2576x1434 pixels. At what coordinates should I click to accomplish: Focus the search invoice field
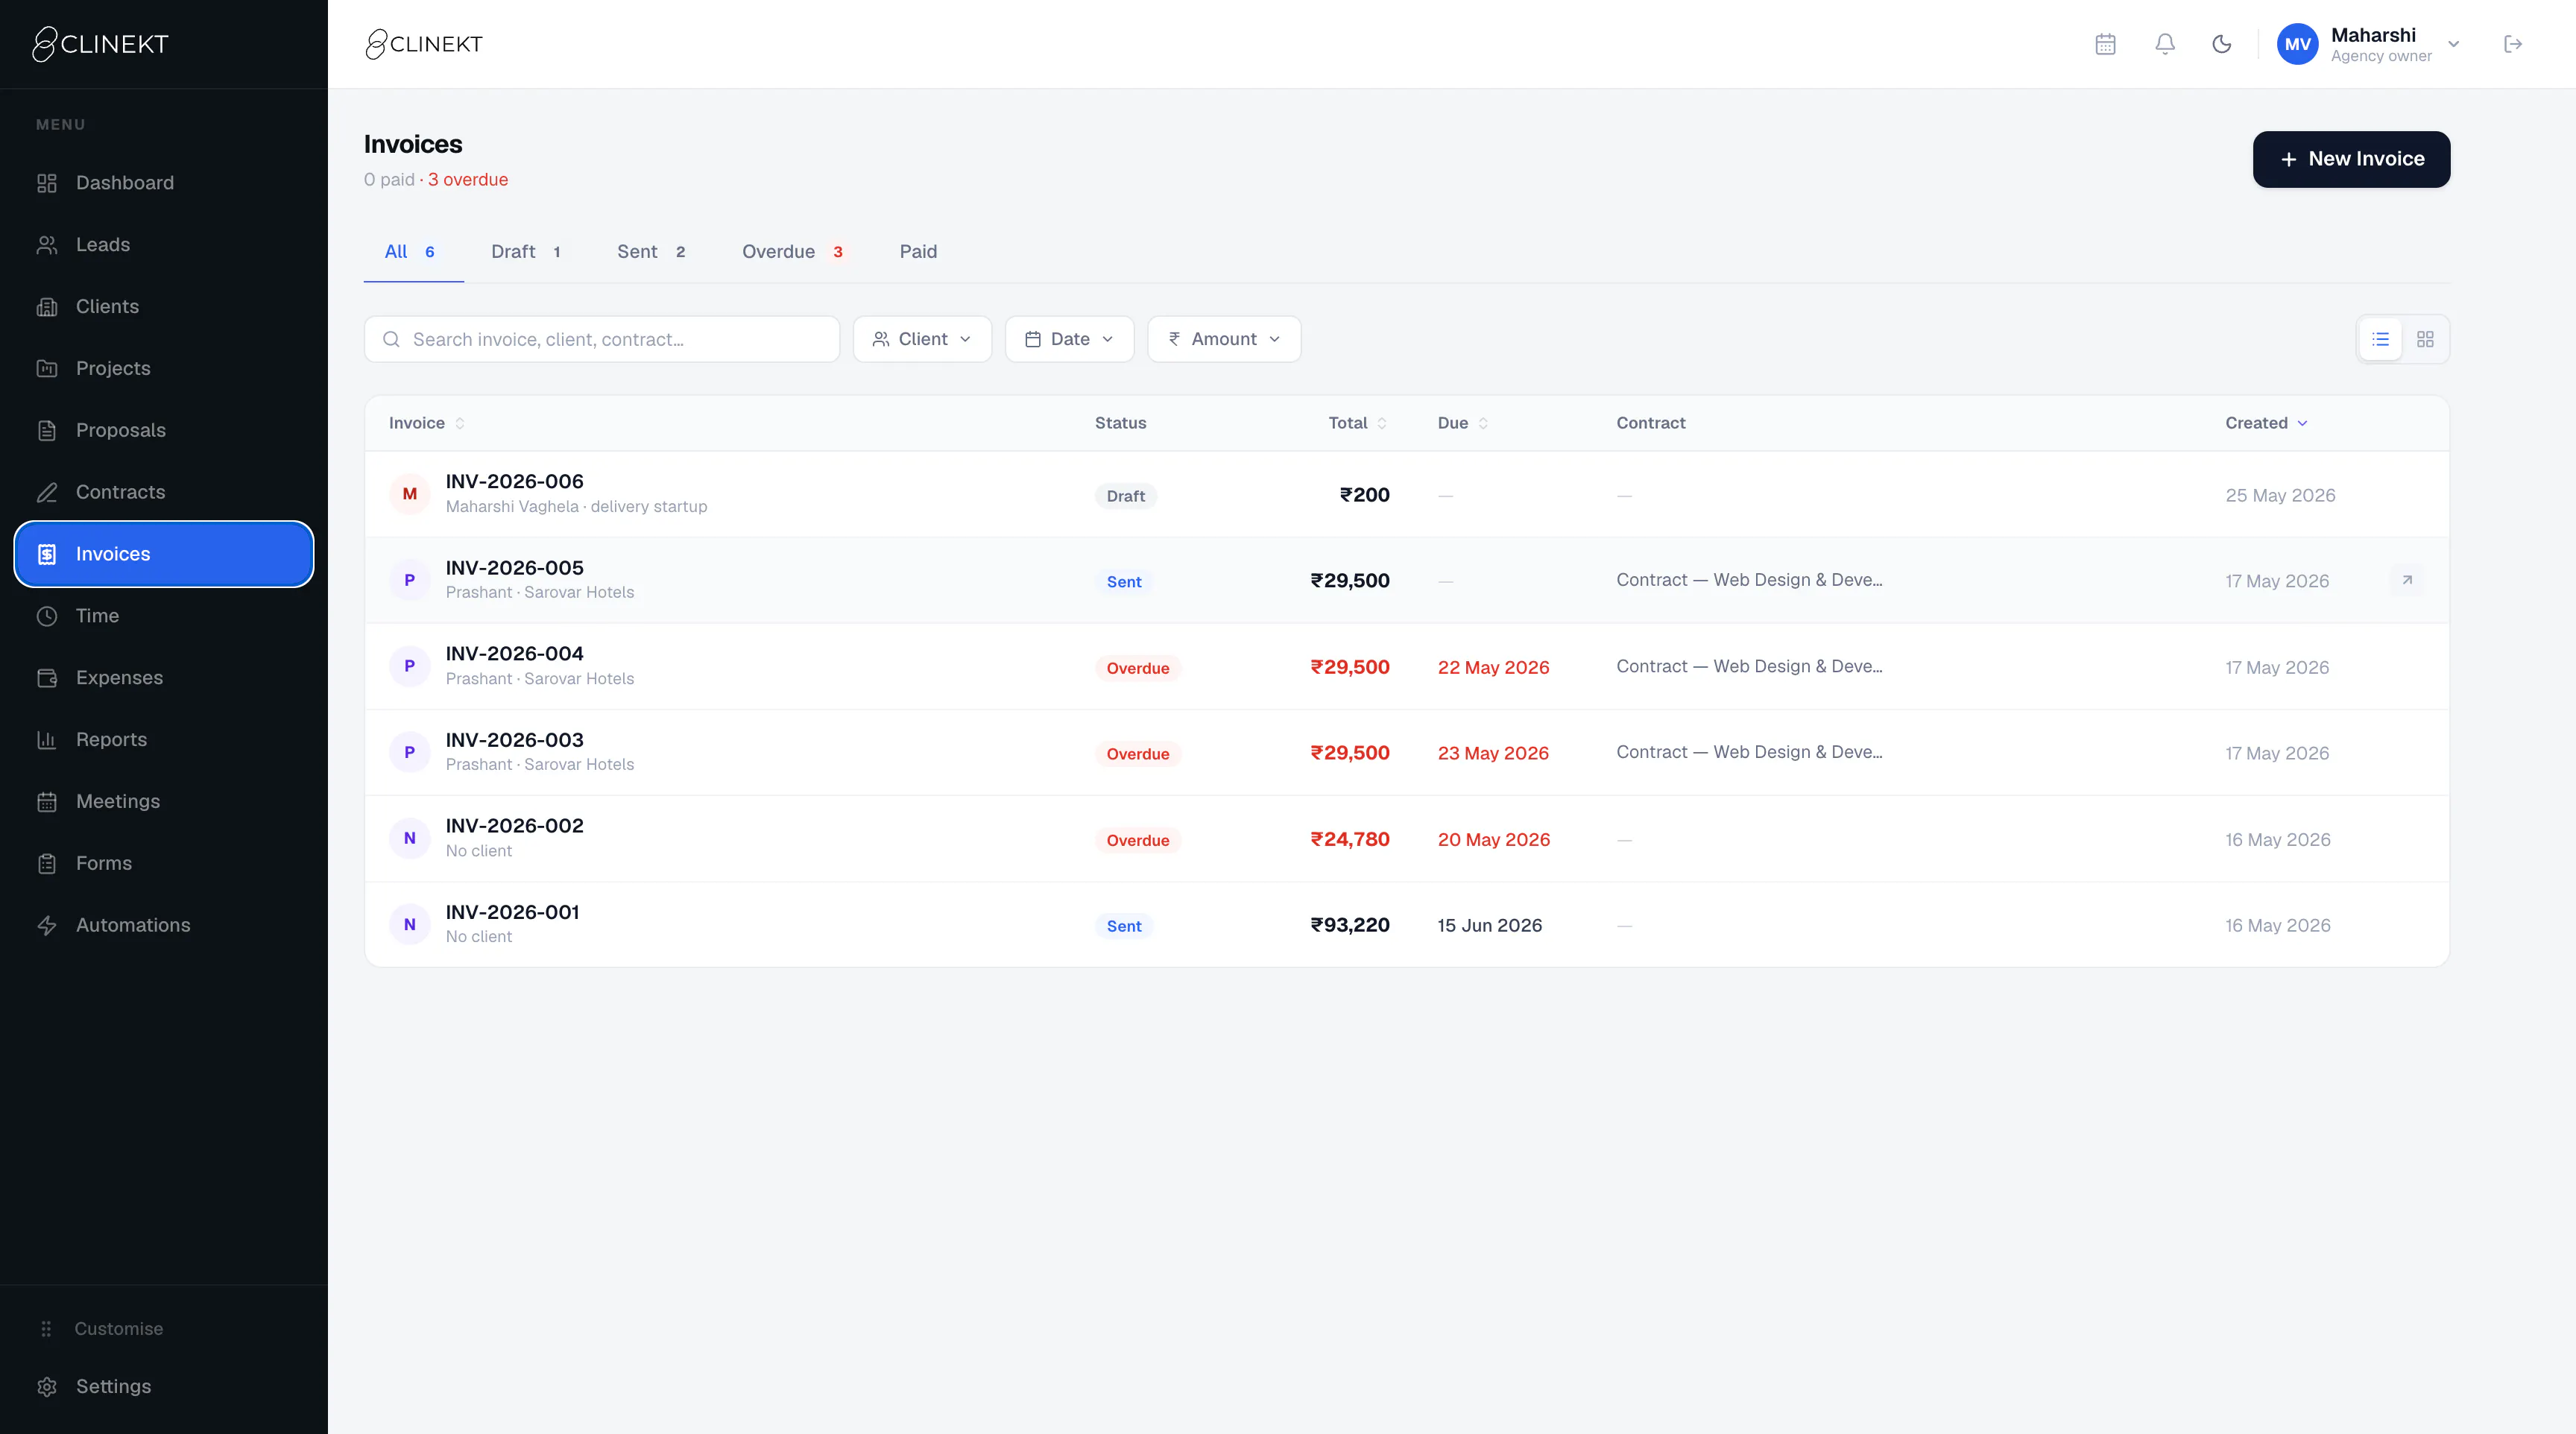[x=602, y=340]
